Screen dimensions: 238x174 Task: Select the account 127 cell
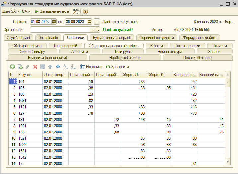[30, 113]
